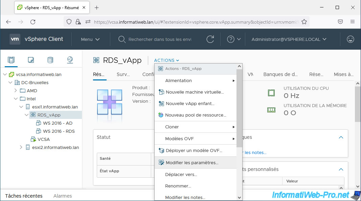
Task: Choose Déplacer vers...
Action: click(196, 175)
